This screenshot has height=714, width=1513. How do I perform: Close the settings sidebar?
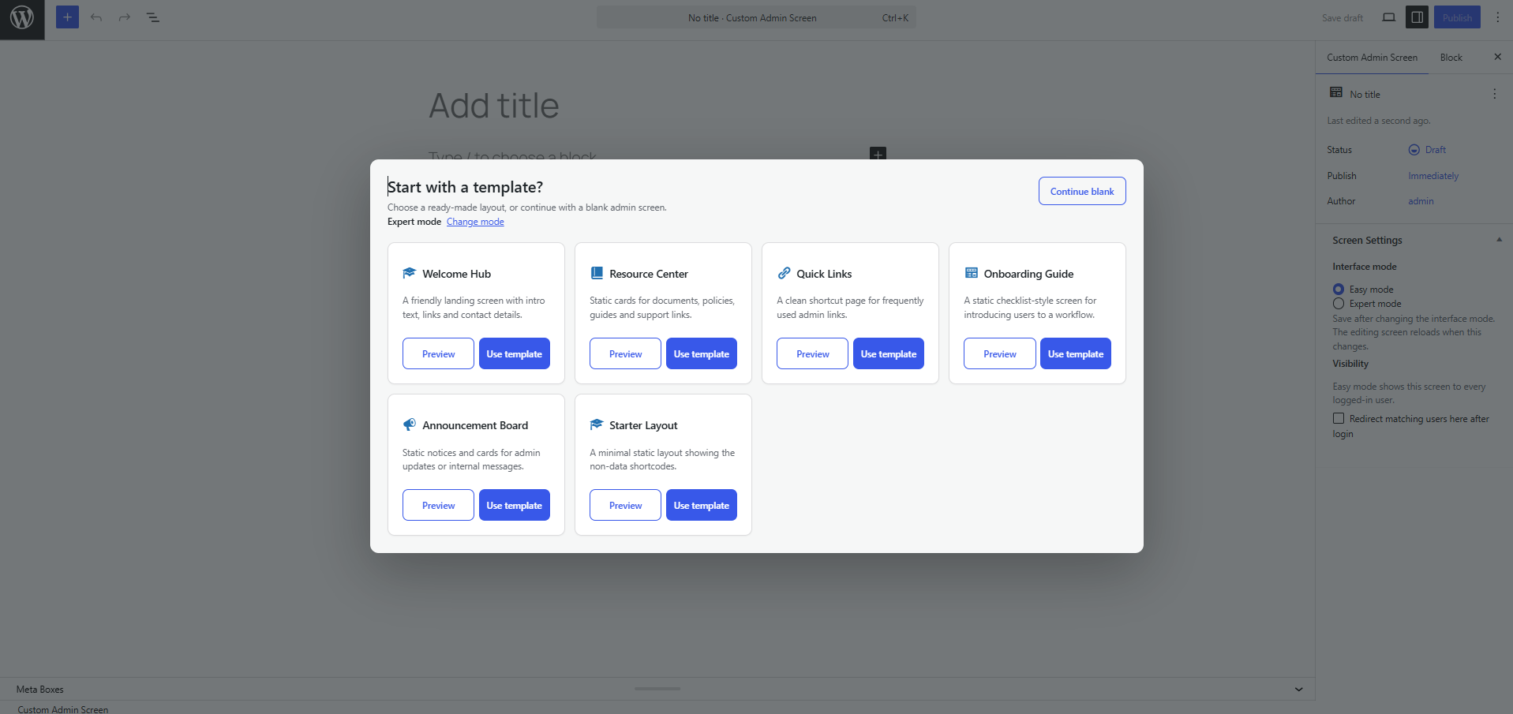tap(1497, 57)
